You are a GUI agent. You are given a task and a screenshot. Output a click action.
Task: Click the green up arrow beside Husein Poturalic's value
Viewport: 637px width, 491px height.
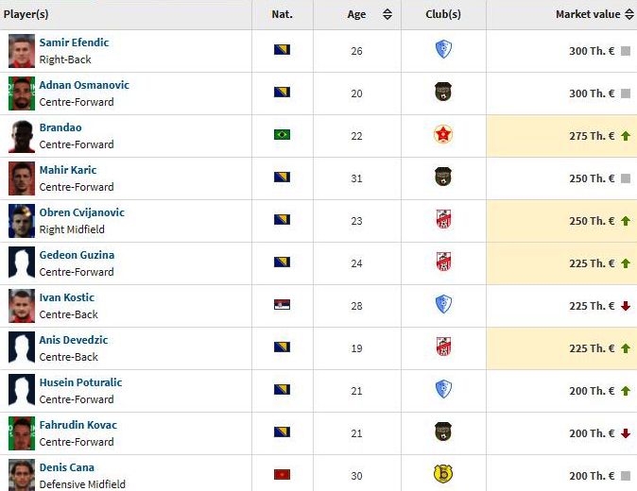626,391
